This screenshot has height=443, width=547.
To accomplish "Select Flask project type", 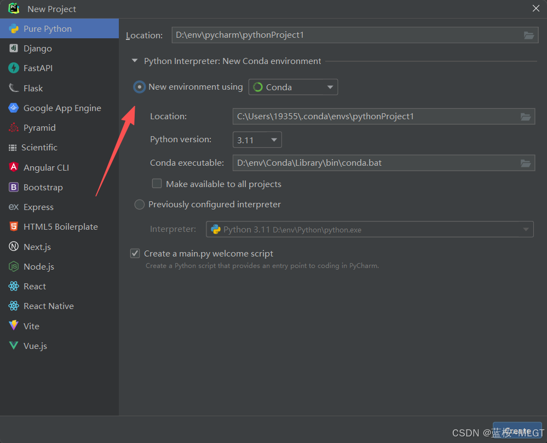I will coord(59,88).
